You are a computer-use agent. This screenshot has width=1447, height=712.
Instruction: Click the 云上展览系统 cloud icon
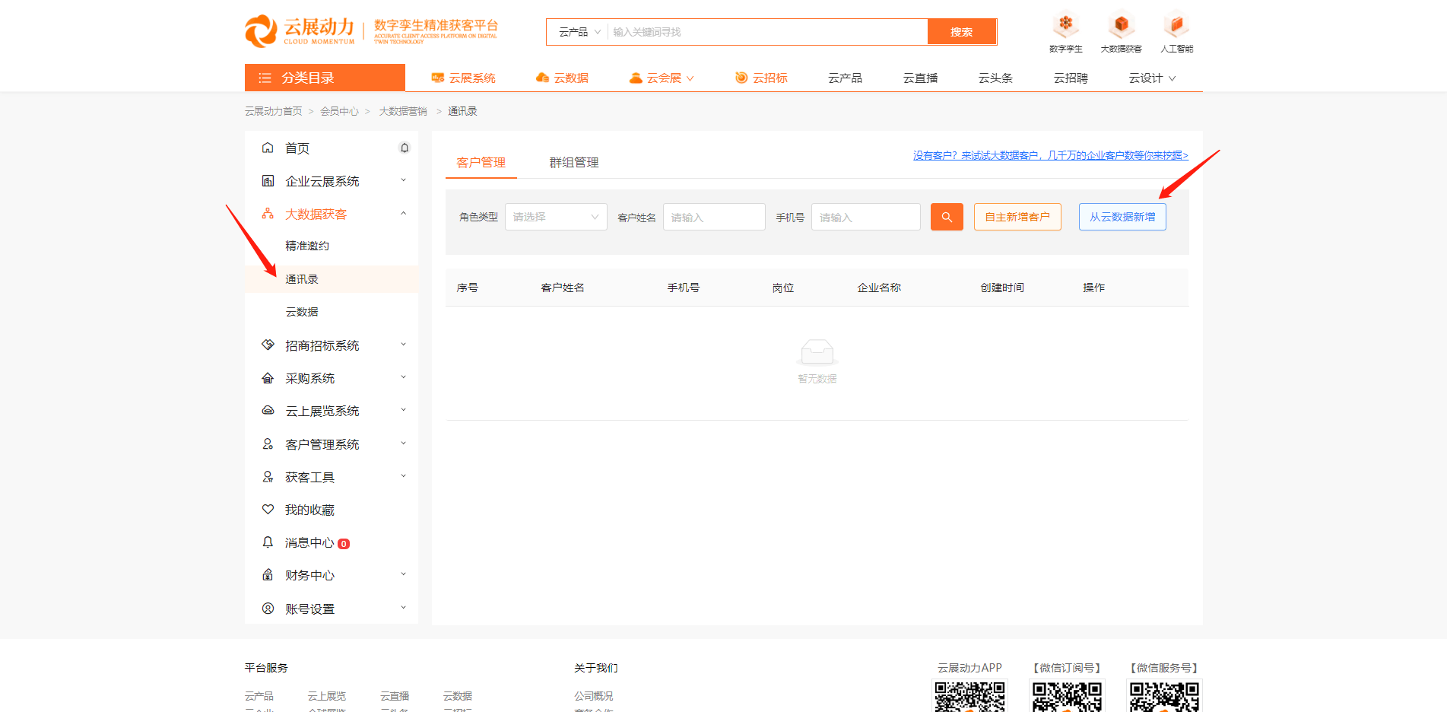click(268, 411)
